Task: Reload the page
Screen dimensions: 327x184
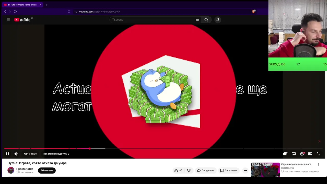Action: pos(15,11)
